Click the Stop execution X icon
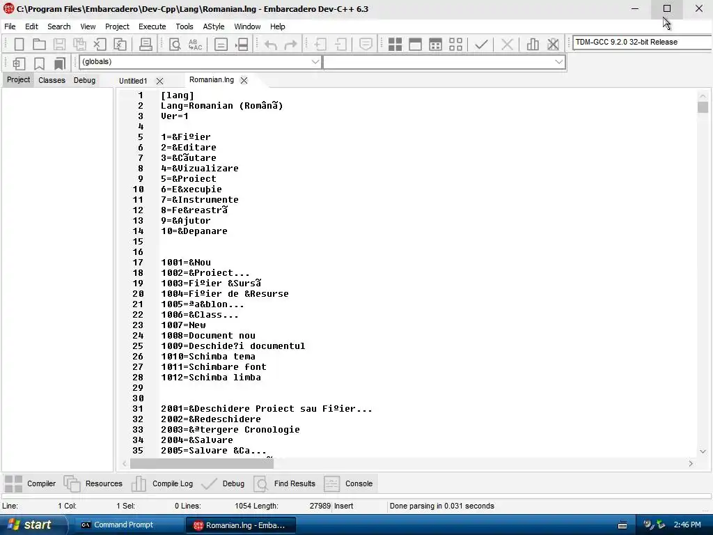The height and width of the screenshot is (535, 713). (x=507, y=44)
